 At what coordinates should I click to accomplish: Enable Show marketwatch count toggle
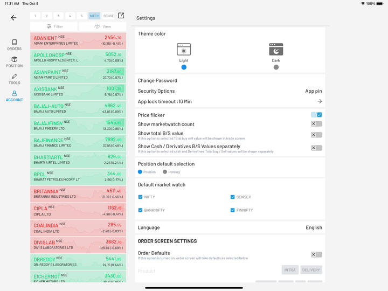[x=316, y=124]
